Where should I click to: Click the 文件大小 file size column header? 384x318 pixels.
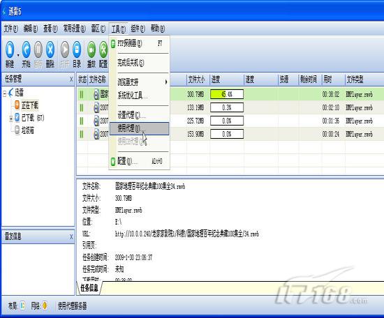pos(198,79)
